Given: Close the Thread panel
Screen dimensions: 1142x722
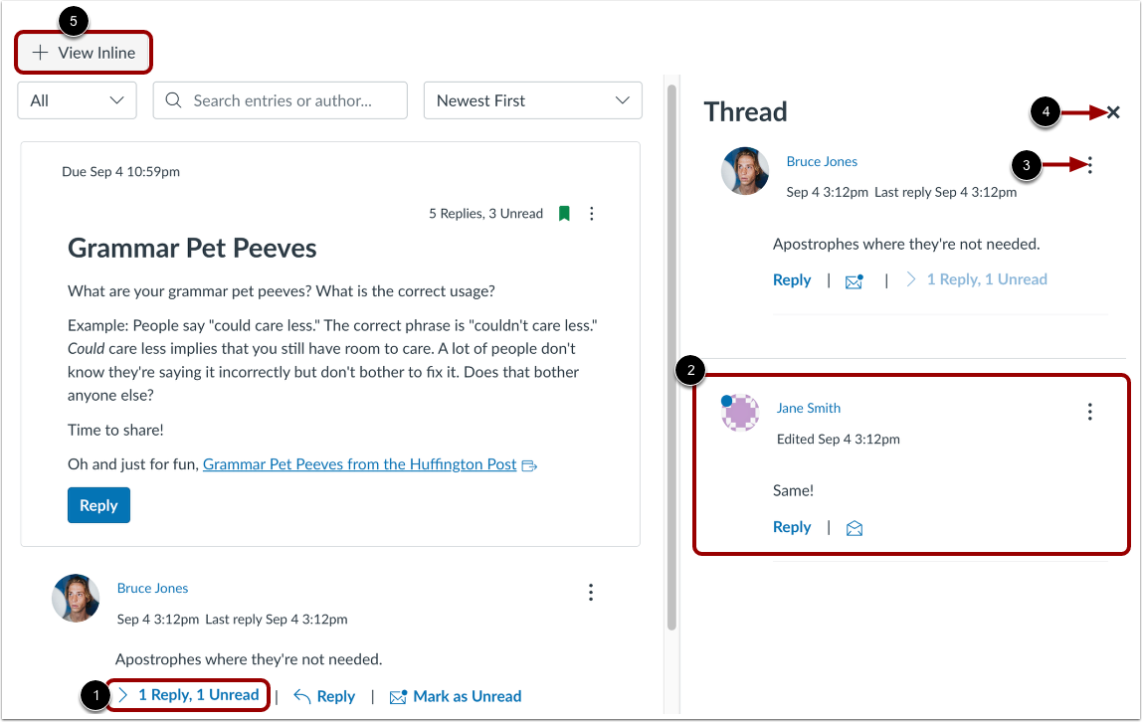Looking at the screenshot, I should pos(1113,112).
